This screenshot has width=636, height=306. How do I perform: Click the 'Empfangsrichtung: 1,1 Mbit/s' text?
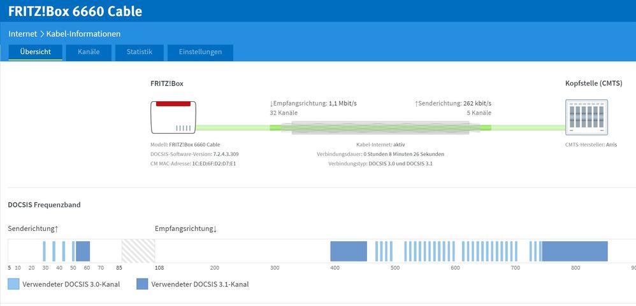pos(313,104)
